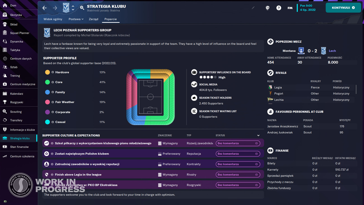Open Informacje o klubie
Screen dimensions: 364x205
tap(22, 130)
